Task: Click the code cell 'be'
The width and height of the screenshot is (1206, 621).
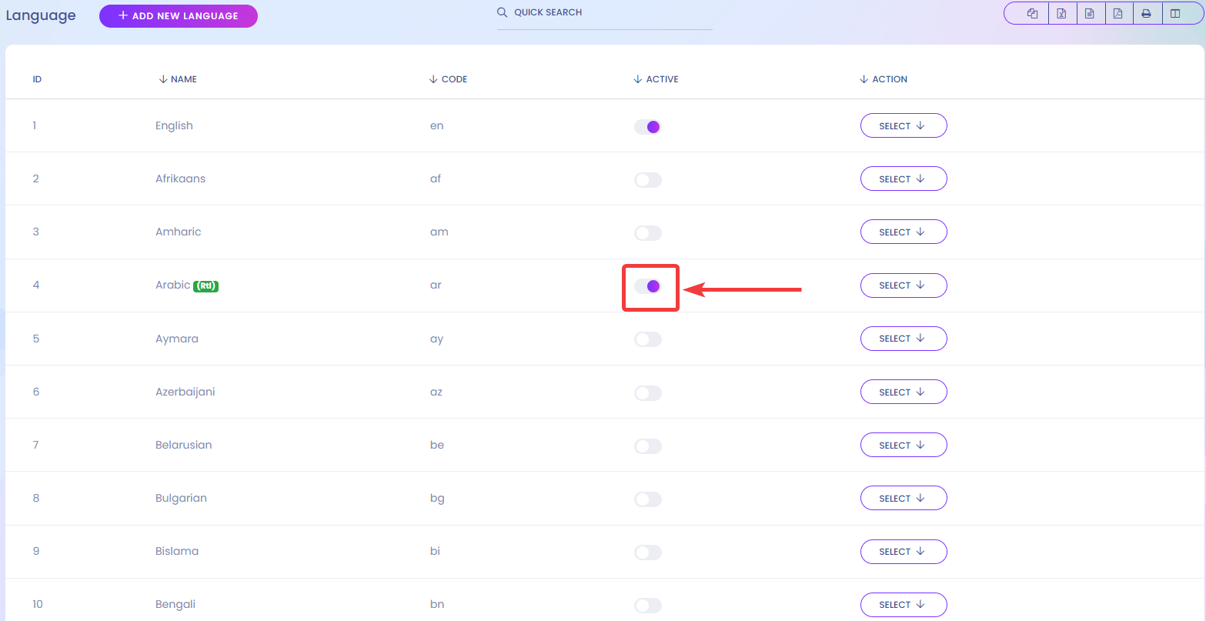Action: coord(437,445)
